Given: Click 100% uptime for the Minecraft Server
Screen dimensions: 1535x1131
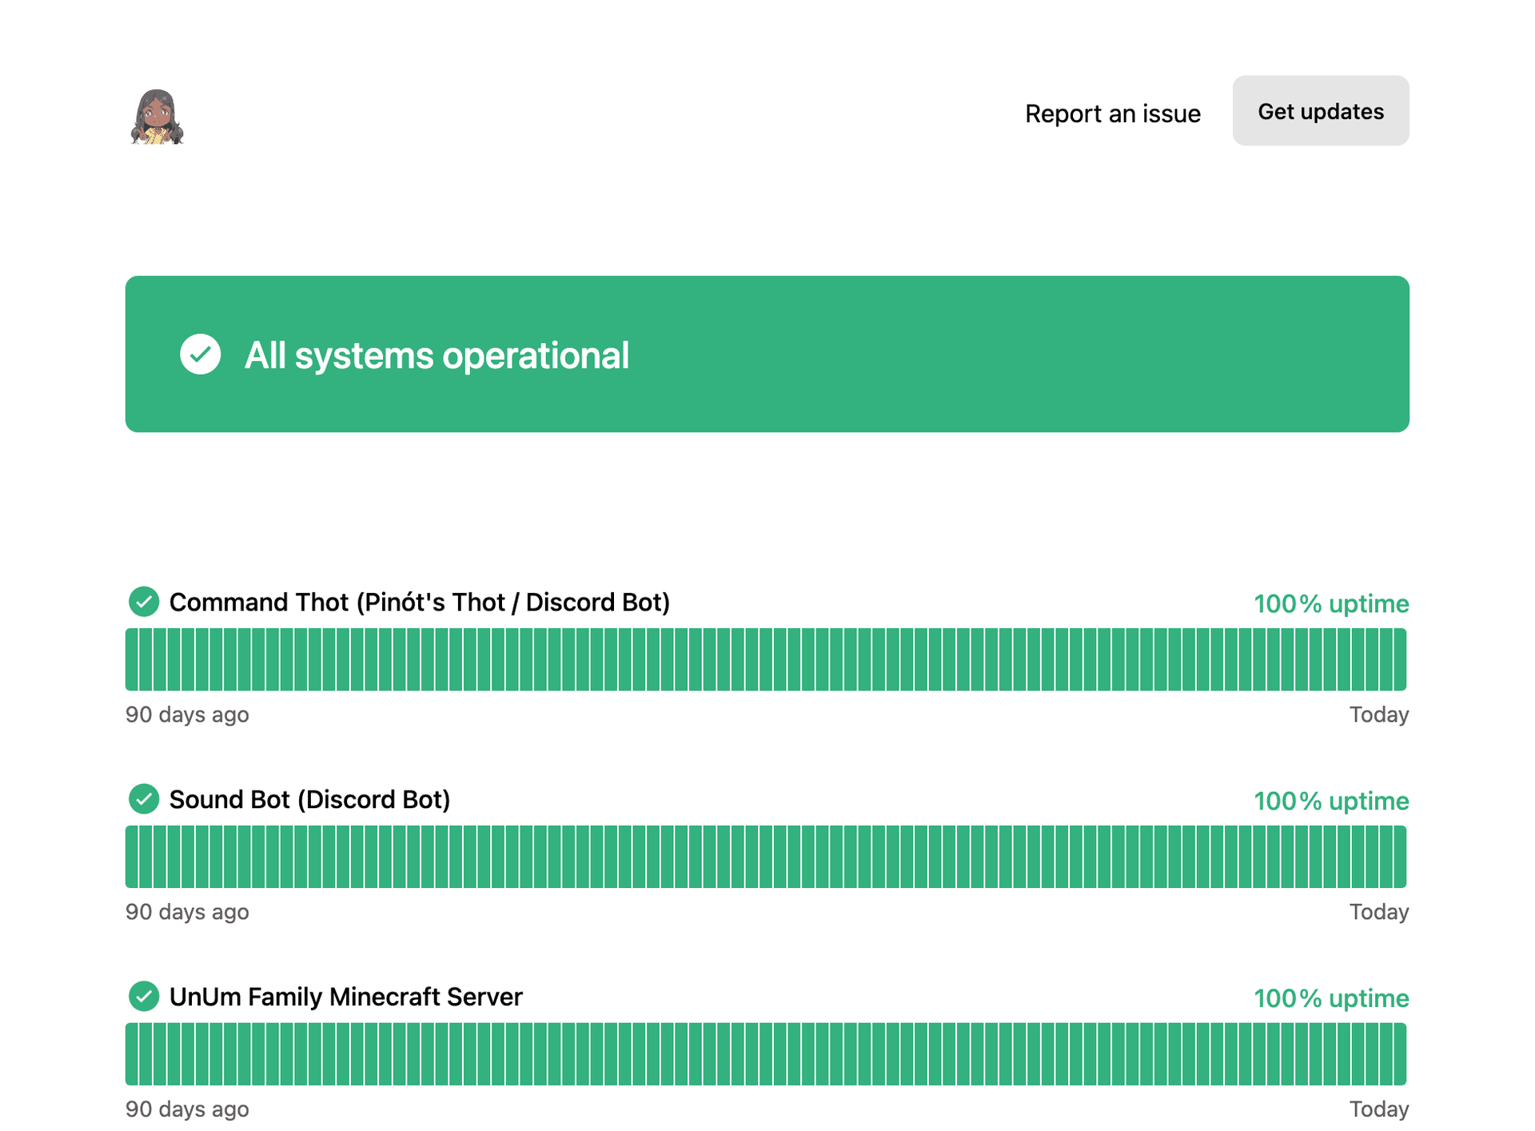Looking at the screenshot, I should [1330, 998].
